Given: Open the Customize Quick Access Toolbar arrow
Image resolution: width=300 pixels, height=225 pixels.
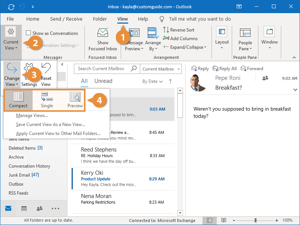Looking at the screenshot, I should pos(33,7).
